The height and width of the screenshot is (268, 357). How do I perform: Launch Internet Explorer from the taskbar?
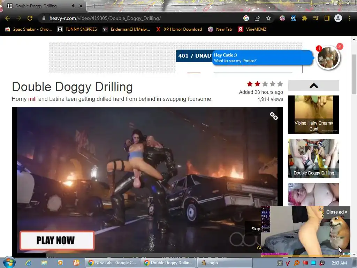pyautogui.click(x=28, y=263)
